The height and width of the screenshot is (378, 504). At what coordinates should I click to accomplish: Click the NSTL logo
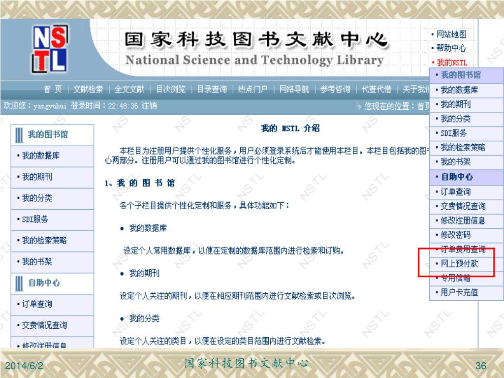[50, 49]
